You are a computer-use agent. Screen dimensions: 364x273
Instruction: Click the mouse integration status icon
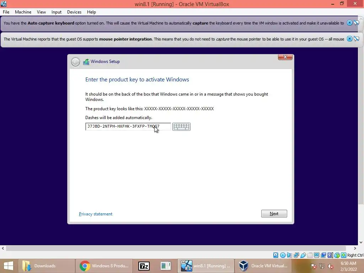pyautogui.click(x=337, y=255)
